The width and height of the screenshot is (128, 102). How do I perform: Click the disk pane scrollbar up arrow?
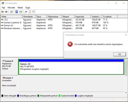(126, 59)
